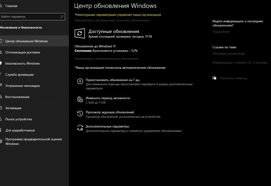Click Просмотреть необязательные обновления link
Screen dimensions: 271x186
106,59
